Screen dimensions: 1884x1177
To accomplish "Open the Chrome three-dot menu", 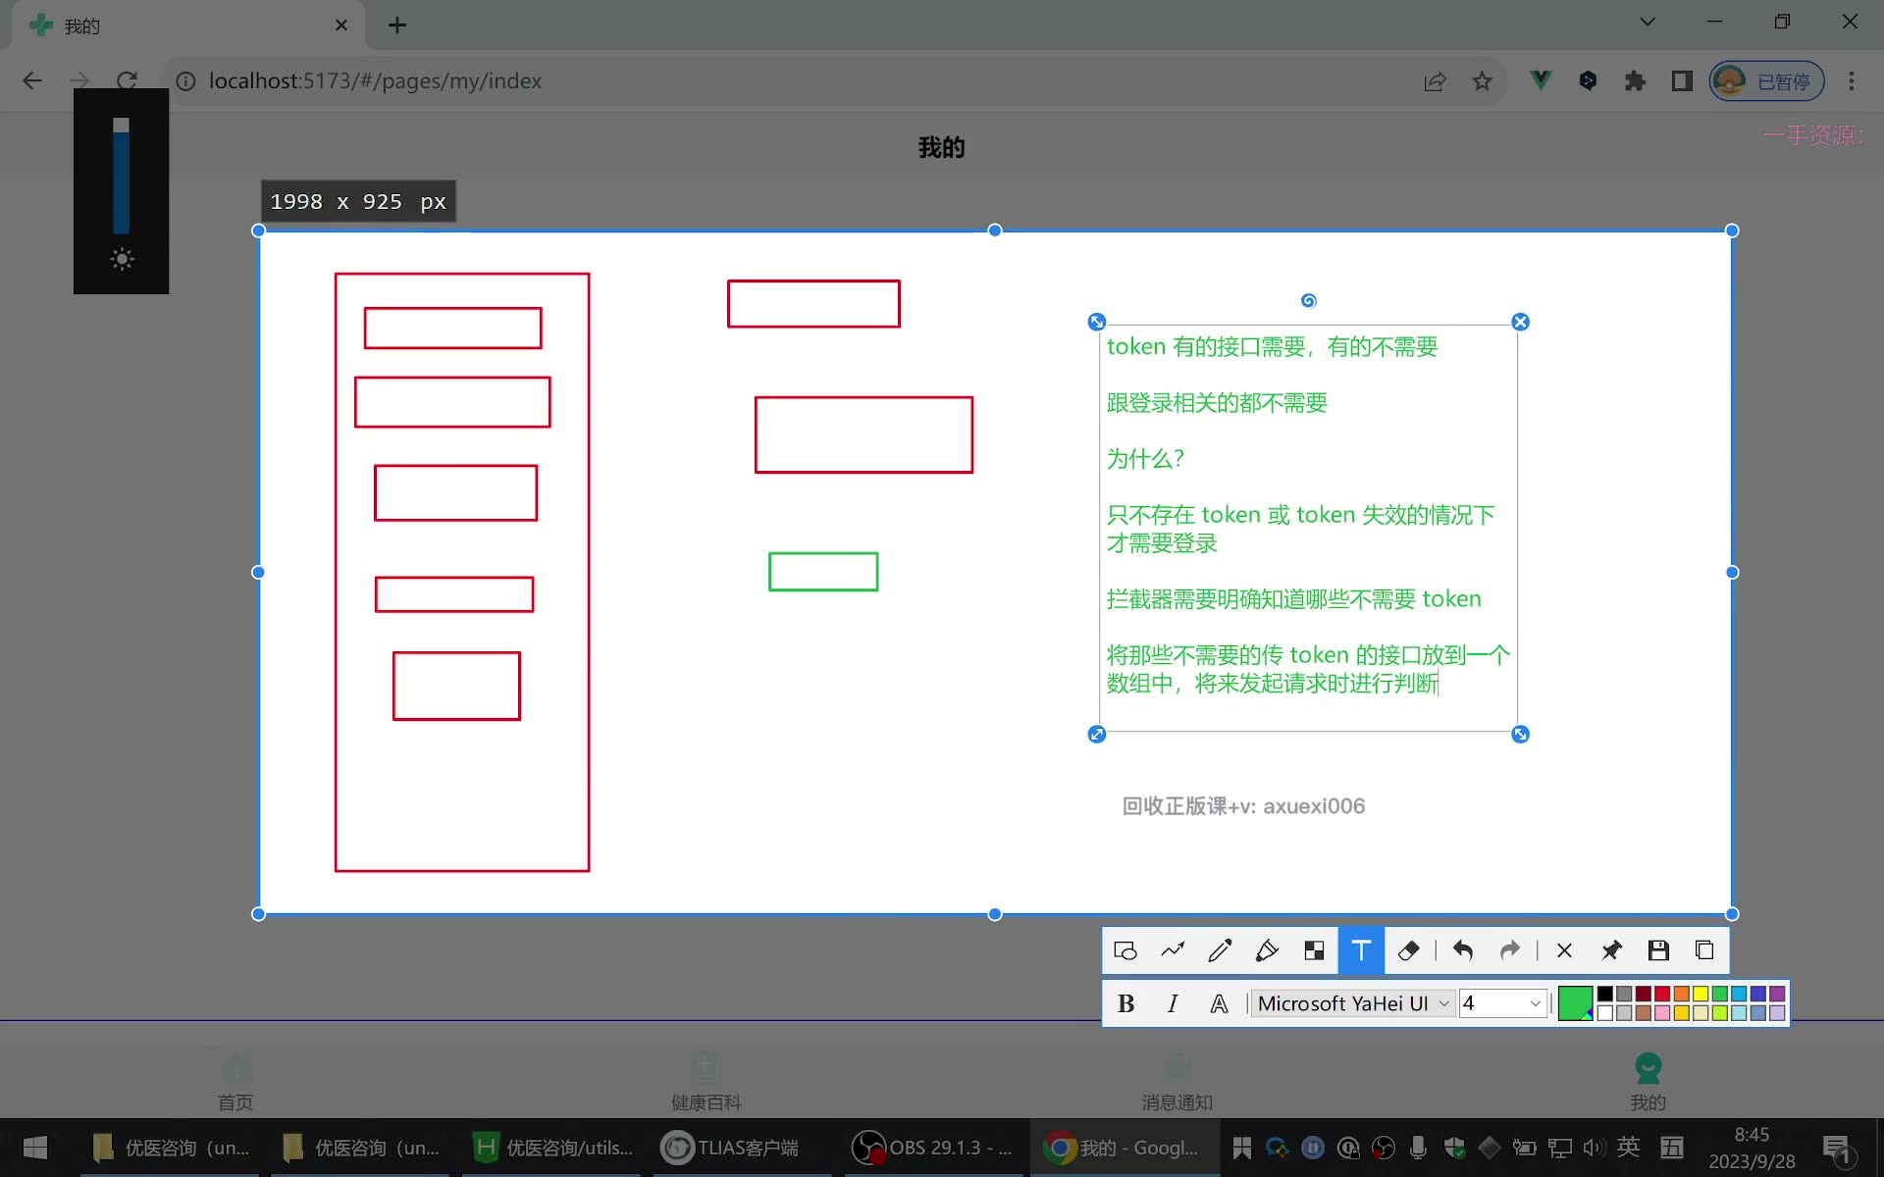I will click(x=1852, y=81).
